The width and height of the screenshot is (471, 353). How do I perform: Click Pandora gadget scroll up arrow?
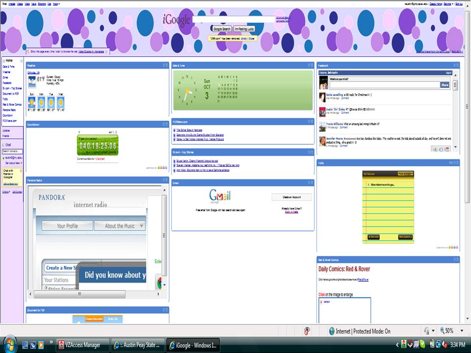[x=164, y=190]
